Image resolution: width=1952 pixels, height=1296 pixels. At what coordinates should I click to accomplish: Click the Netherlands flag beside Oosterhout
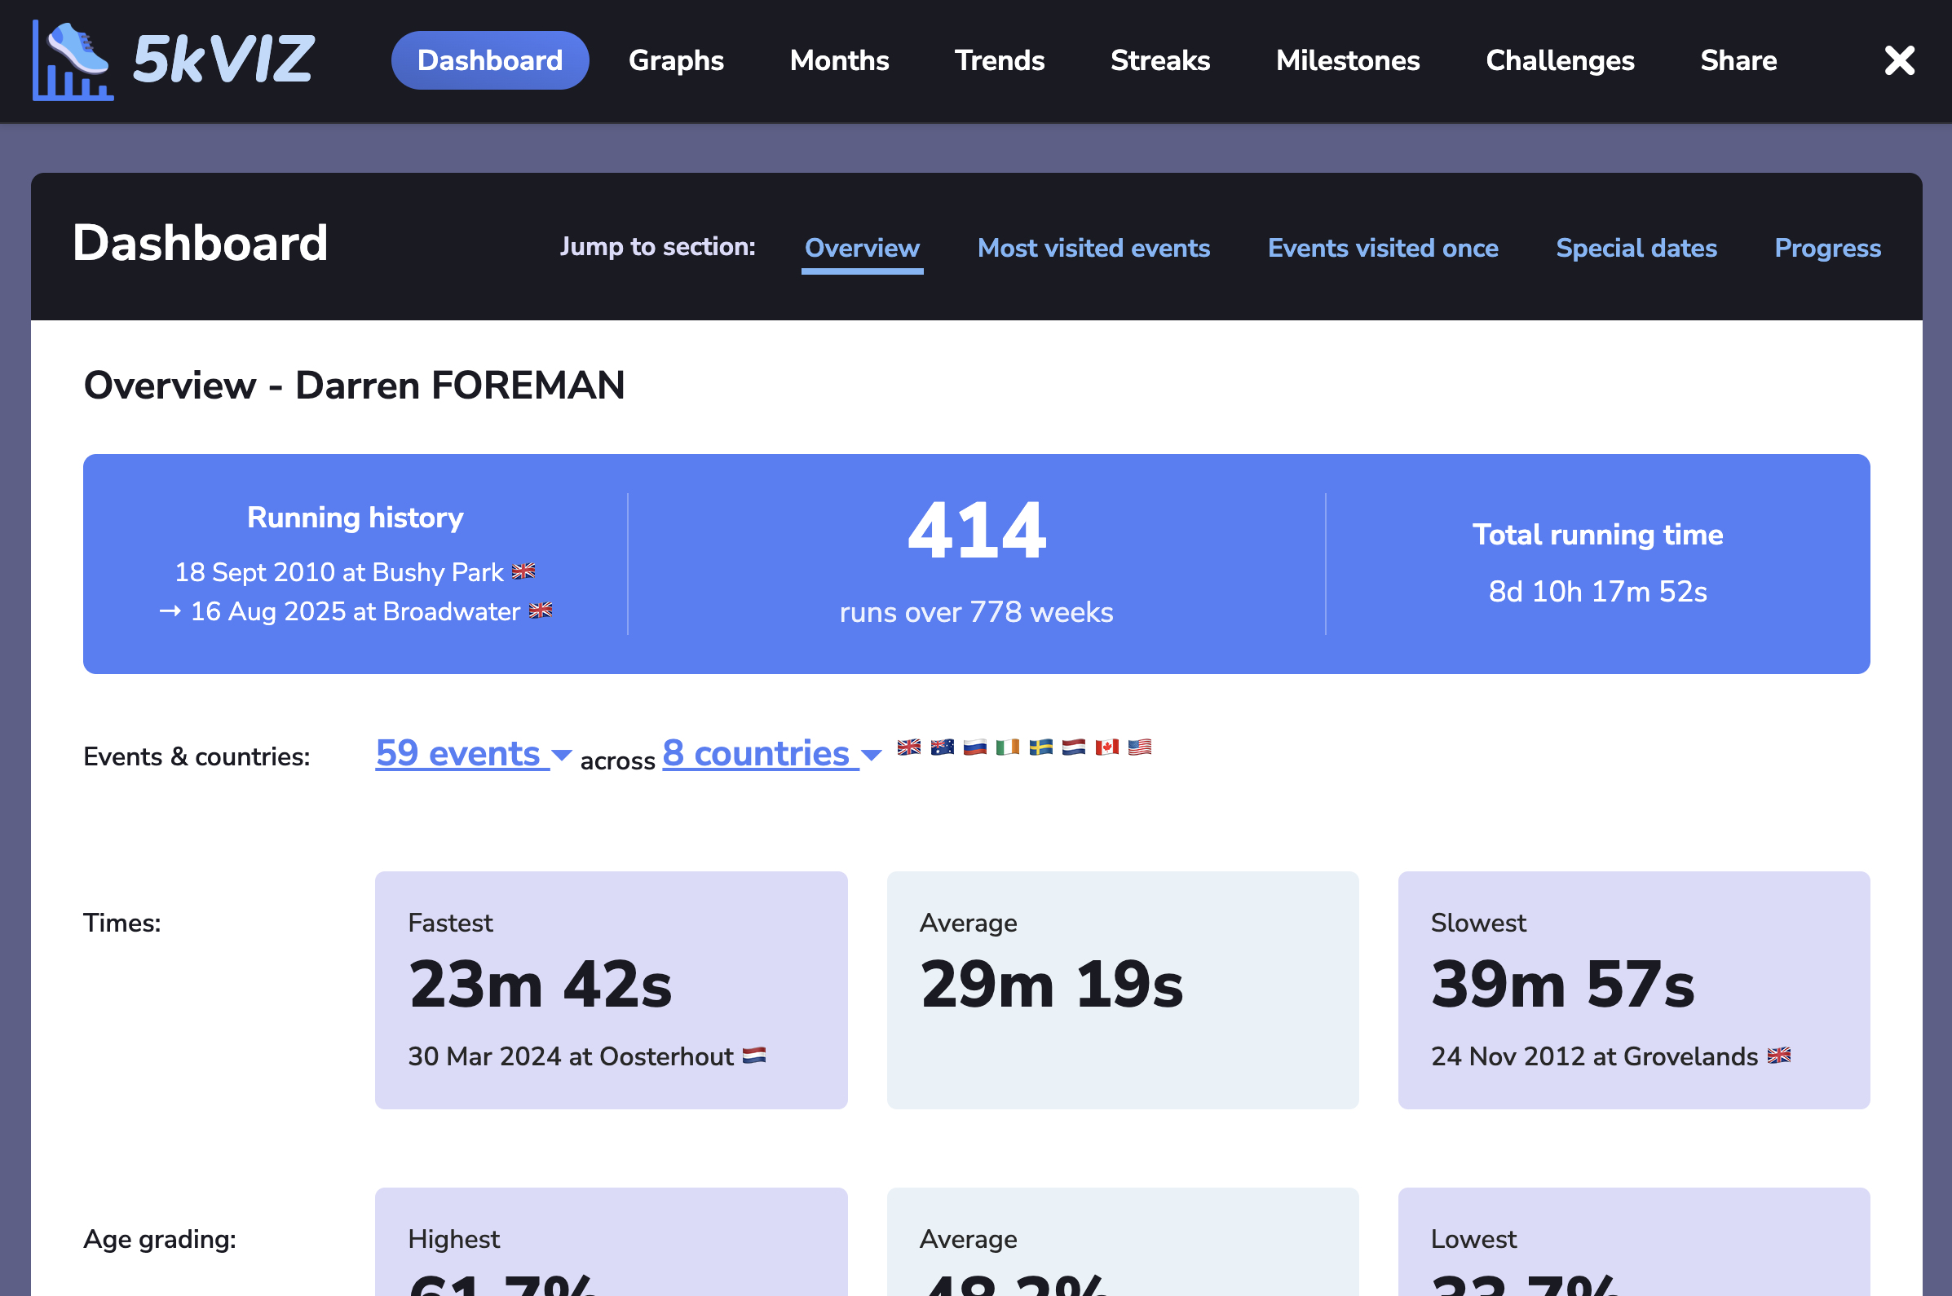click(756, 1056)
